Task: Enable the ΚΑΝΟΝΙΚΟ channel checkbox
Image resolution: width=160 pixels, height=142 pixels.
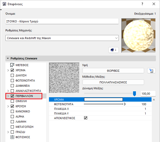Action: coord(12,111)
